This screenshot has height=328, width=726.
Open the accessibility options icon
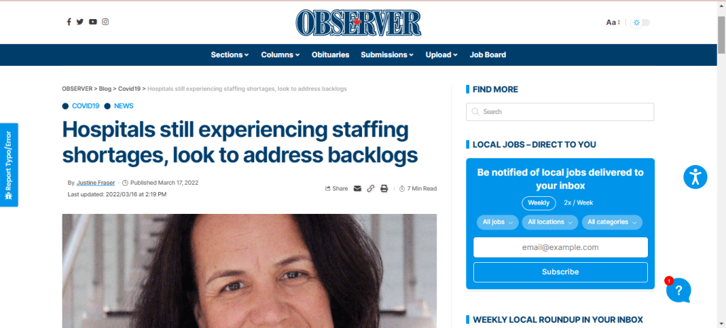point(695,177)
